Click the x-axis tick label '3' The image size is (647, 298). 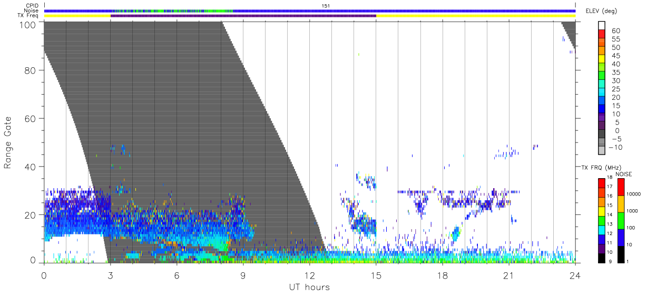click(110, 275)
